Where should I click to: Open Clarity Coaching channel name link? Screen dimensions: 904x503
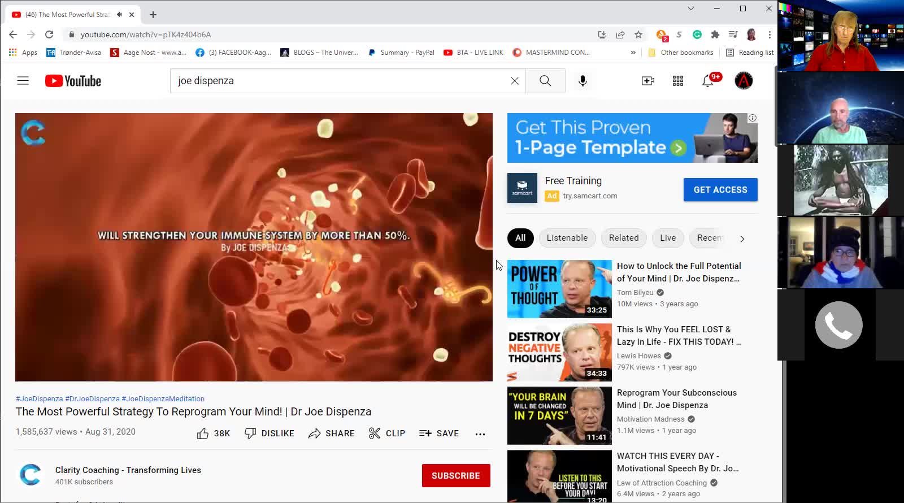click(128, 470)
